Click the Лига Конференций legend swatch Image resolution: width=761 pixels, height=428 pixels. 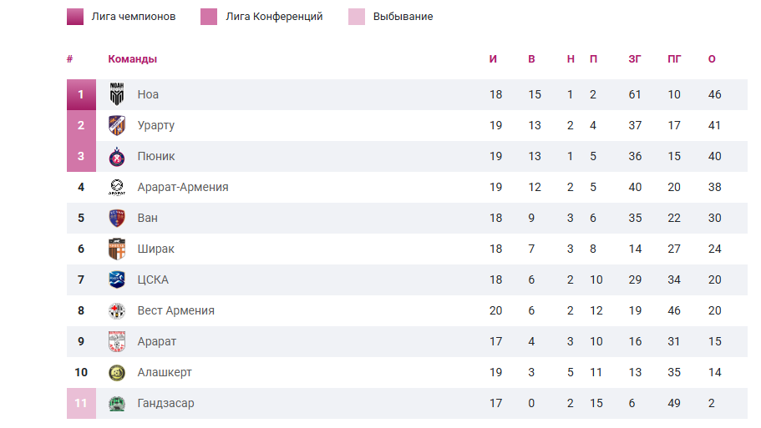[x=209, y=17]
